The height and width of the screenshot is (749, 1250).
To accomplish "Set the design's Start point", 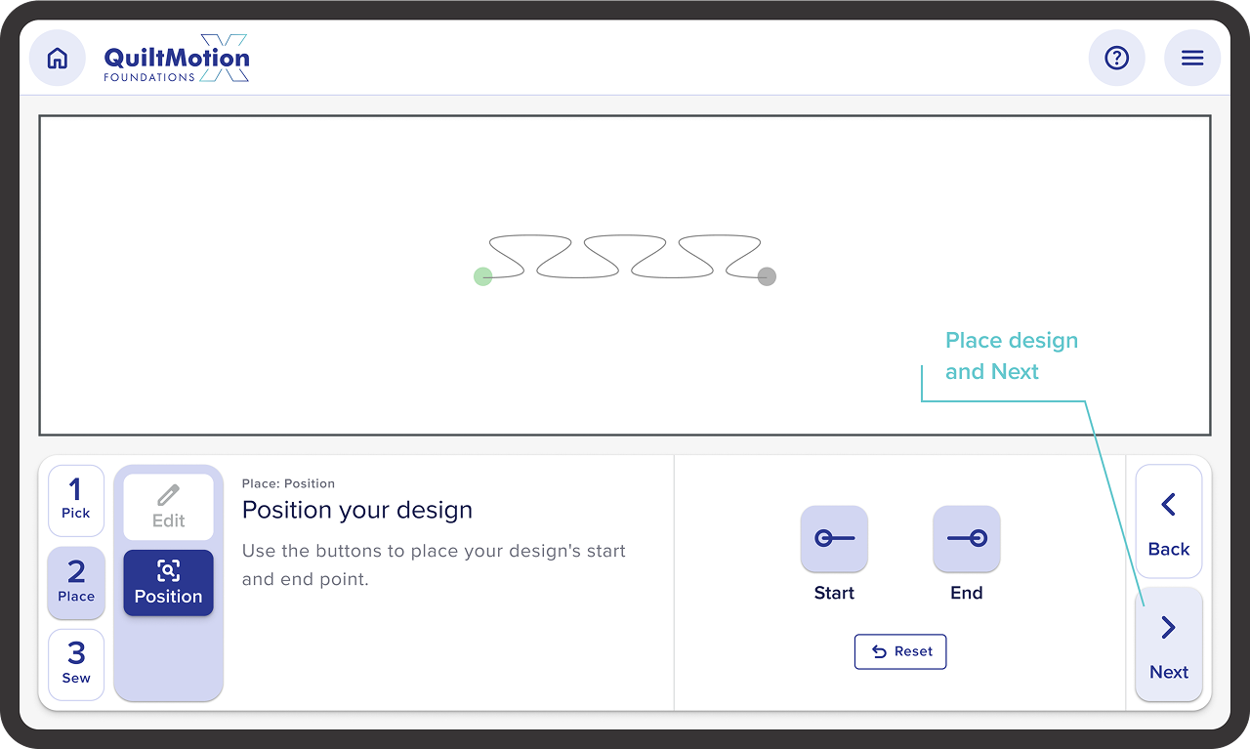I will [x=834, y=539].
